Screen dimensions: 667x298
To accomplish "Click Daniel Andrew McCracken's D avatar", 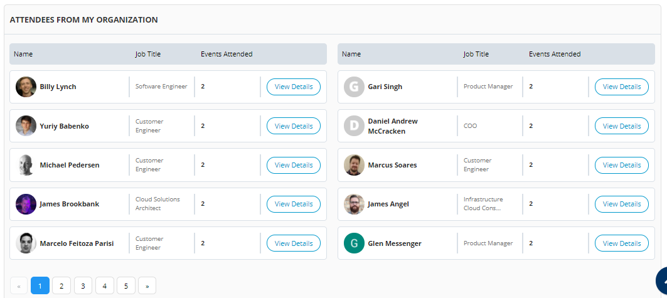I will pos(354,126).
